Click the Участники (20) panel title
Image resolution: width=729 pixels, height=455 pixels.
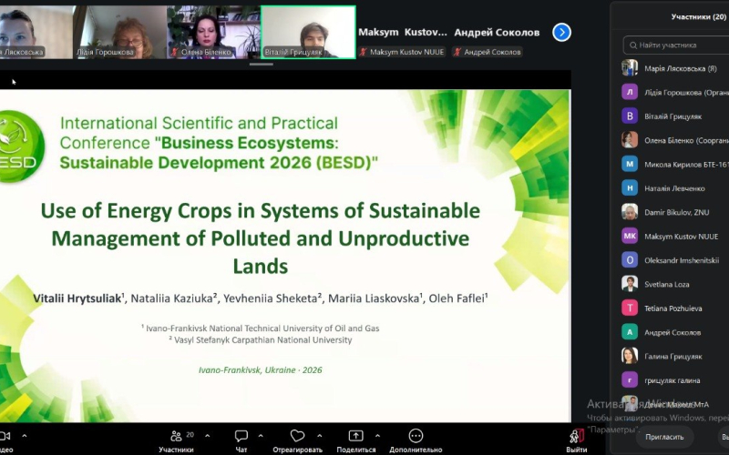click(x=698, y=16)
